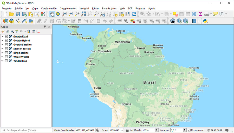Expand the Yandex Map layer node
The height and width of the screenshot is (133, 234).
[2, 61]
